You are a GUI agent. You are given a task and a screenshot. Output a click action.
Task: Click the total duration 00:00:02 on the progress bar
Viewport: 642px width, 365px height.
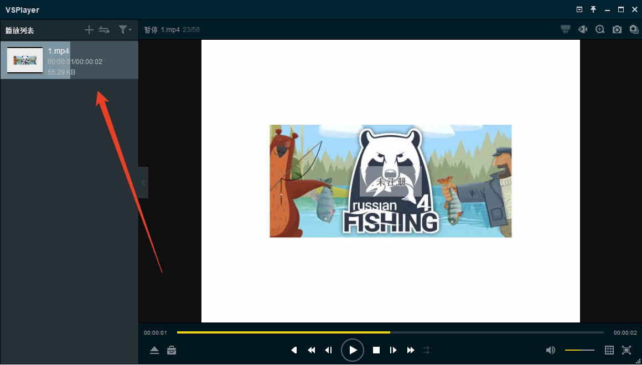point(625,333)
